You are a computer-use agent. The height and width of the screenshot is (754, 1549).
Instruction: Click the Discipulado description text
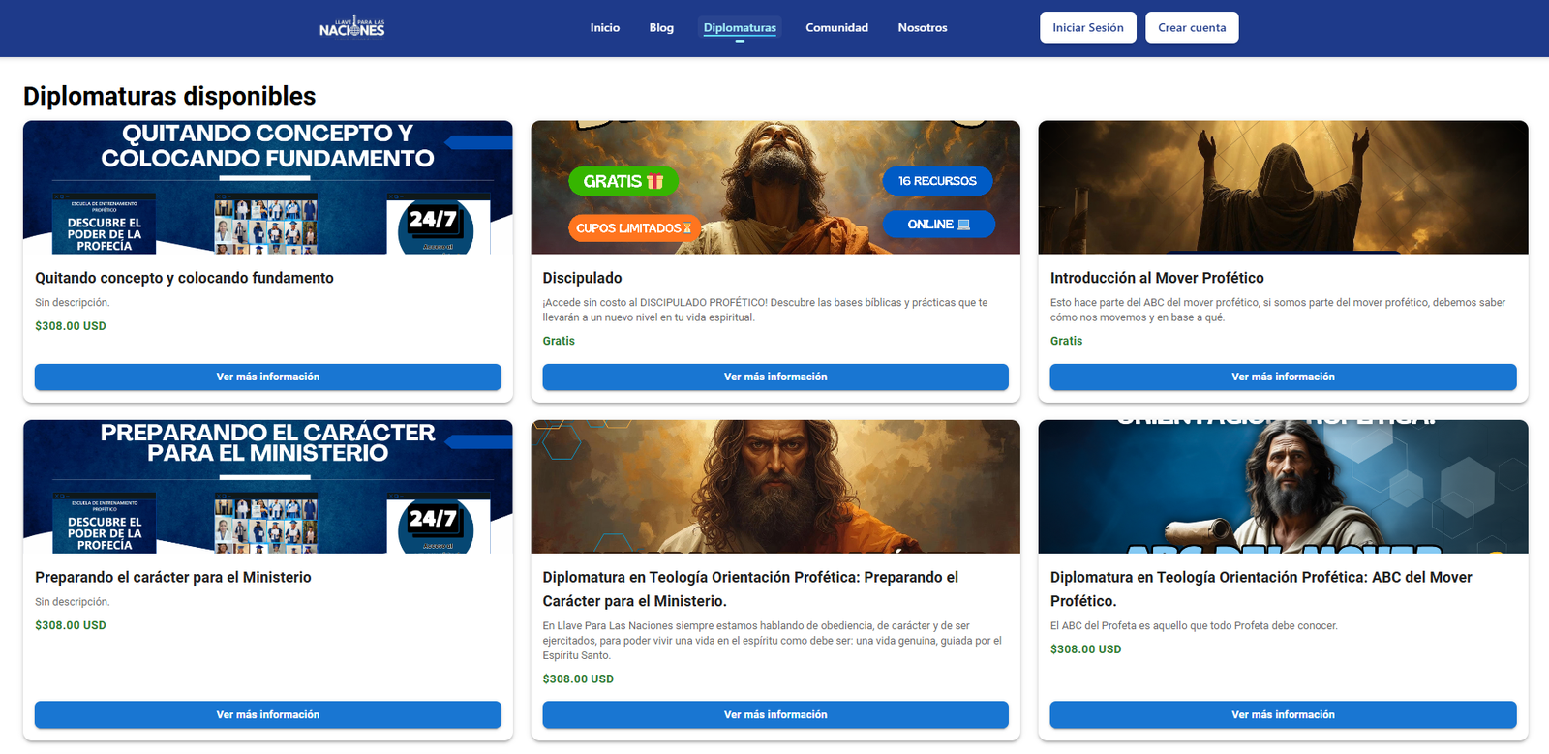click(x=765, y=310)
